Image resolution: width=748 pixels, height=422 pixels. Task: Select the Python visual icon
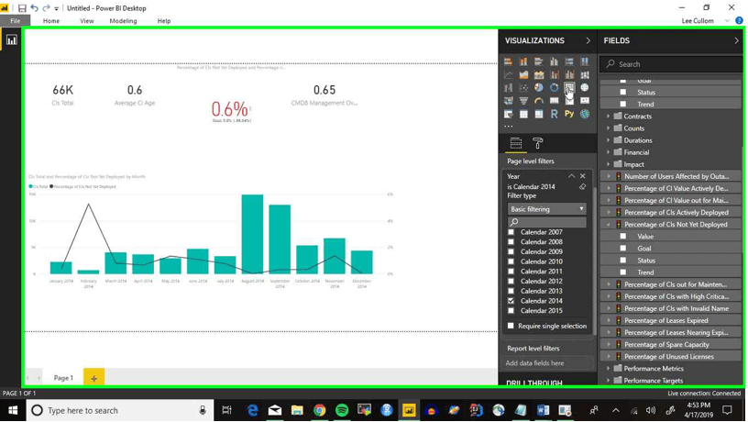pos(569,114)
